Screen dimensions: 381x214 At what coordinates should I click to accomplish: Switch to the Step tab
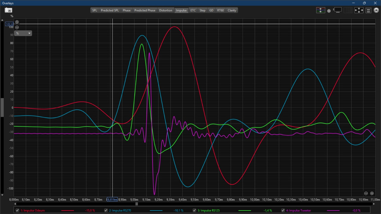click(x=202, y=10)
